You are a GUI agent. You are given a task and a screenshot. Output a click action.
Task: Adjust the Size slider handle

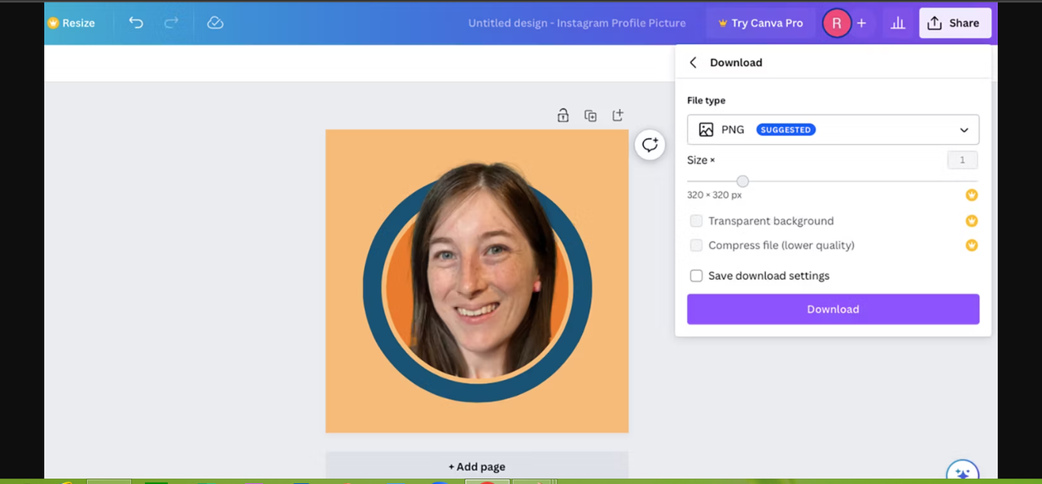coord(742,181)
